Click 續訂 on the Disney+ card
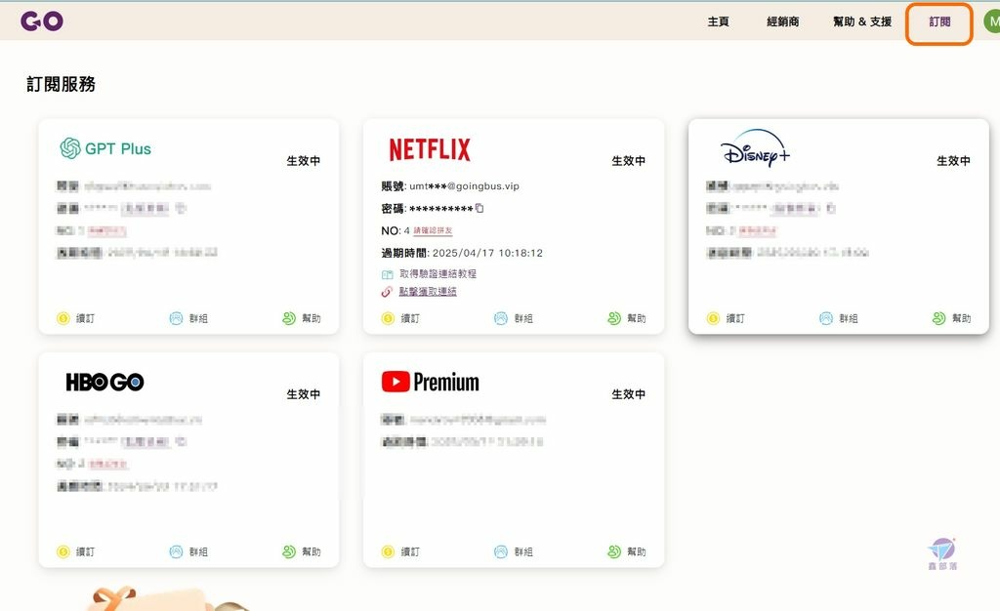This screenshot has height=611, width=1000. click(726, 318)
